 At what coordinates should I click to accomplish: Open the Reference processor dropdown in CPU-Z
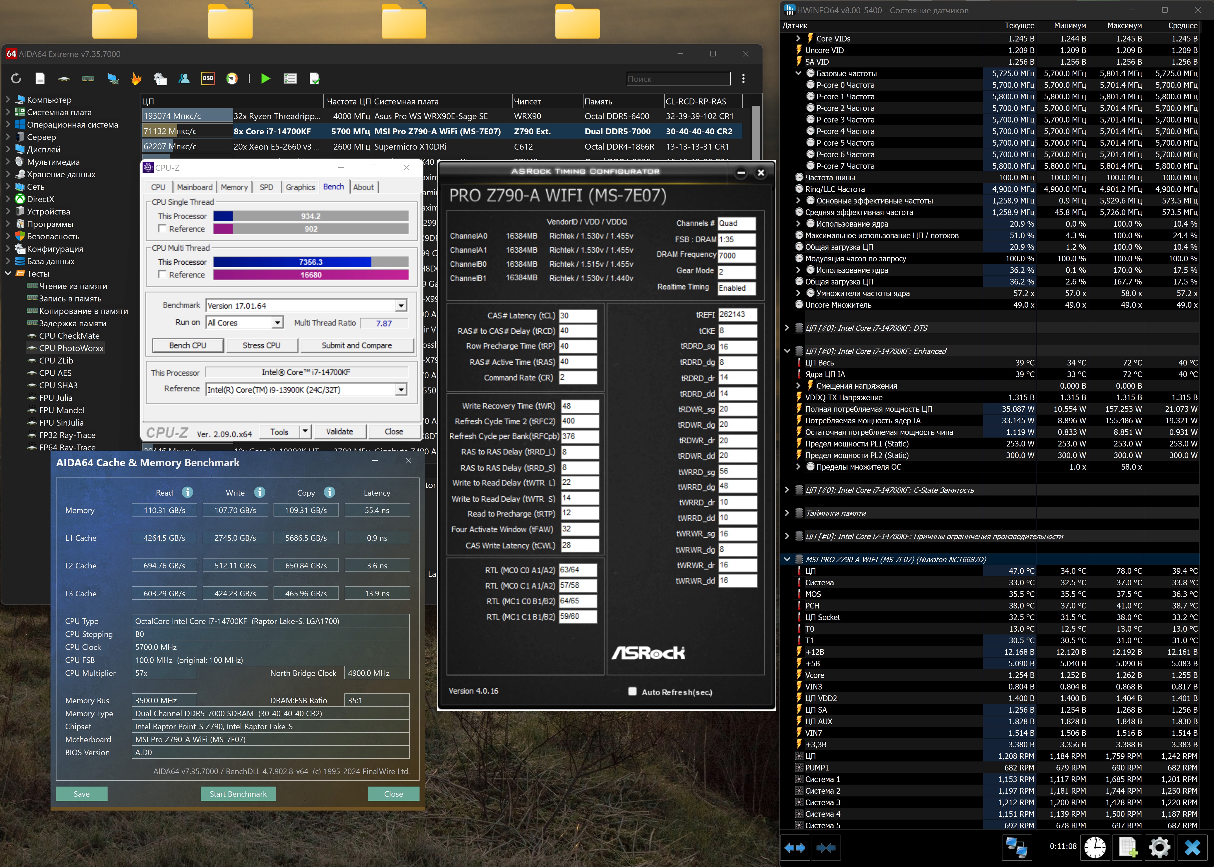(x=401, y=390)
